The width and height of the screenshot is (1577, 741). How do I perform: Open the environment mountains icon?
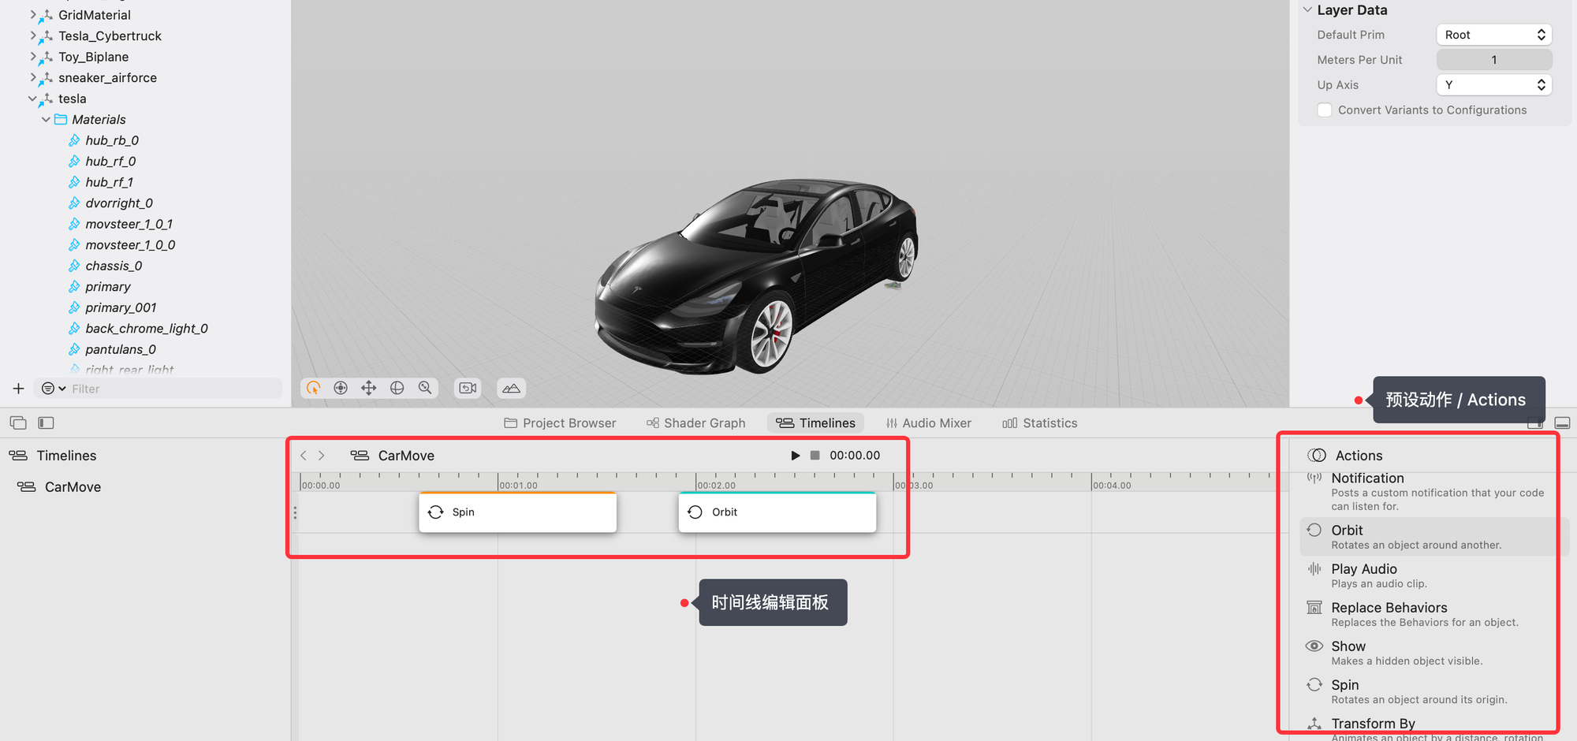point(511,388)
